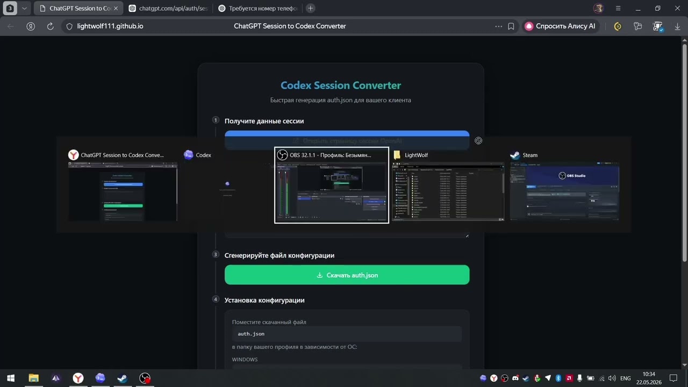Click the Codex Session Converter heading

click(x=341, y=85)
